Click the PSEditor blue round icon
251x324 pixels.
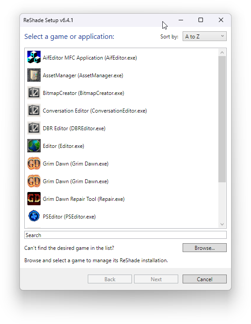(34, 216)
